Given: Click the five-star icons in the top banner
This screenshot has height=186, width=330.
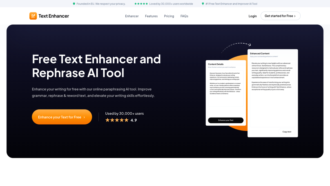Looking at the screenshot, I should 141,4.
